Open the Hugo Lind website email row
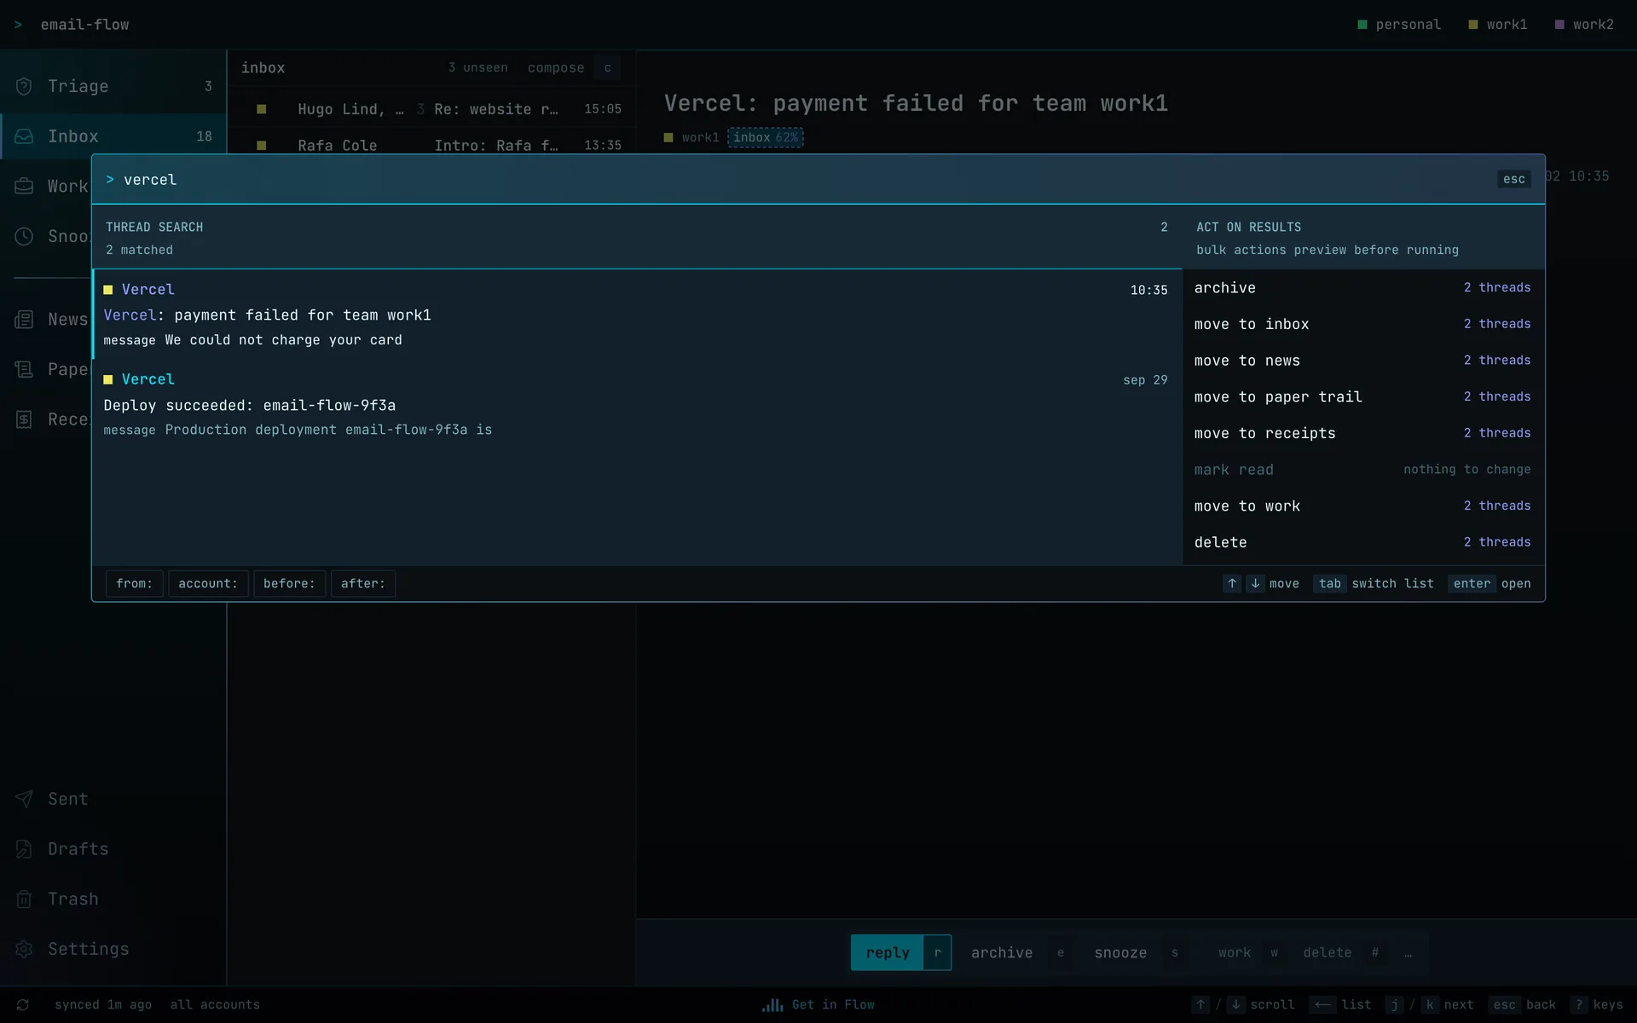 pyautogui.click(x=432, y=109)
